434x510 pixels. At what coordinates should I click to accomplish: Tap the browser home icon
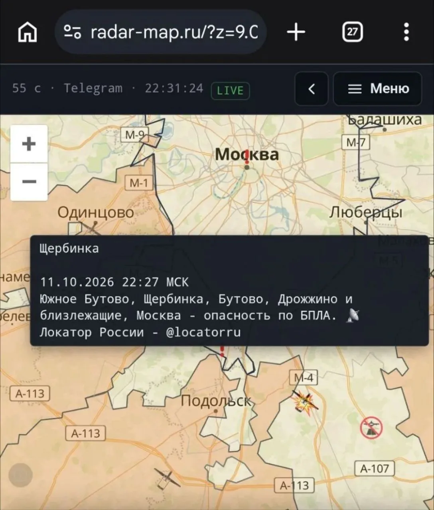point(28,32)
